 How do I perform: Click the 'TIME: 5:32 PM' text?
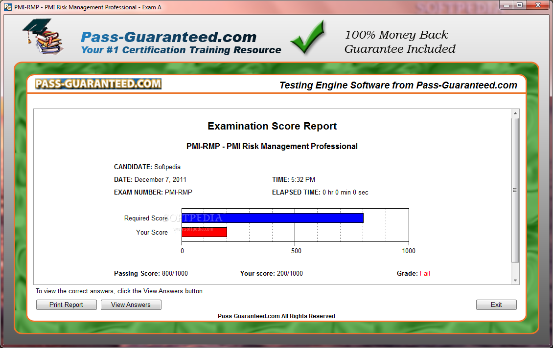tap(294, 180)
